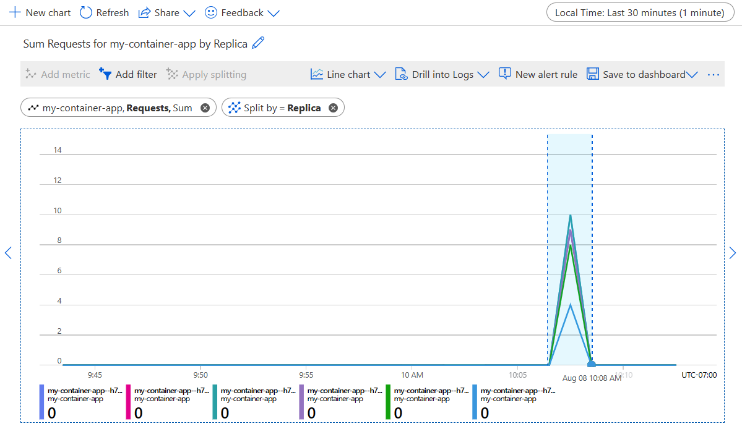Remove the Split by Replica clause
This screenshot has width=742, height=429.
pyautogui.click(x=332, y=107)
